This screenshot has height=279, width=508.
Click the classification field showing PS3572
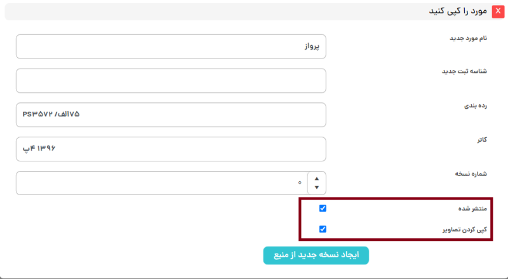click(171, 115)
